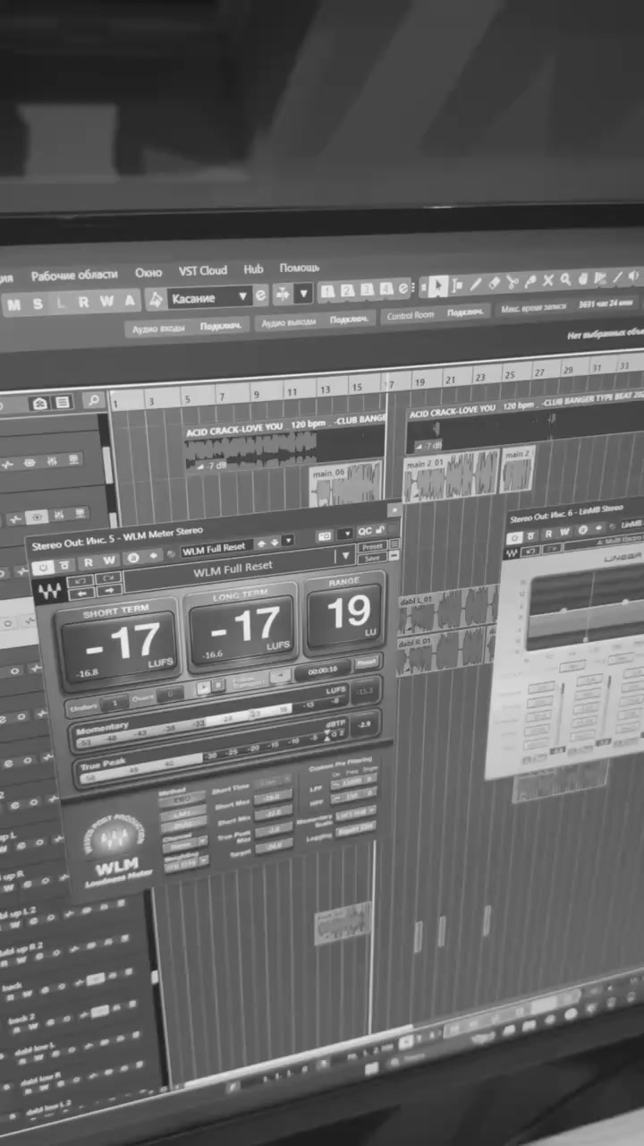Screen dimensions: 644x1146
Task: Click the search magnifier above track list
Action: [93, 401]
